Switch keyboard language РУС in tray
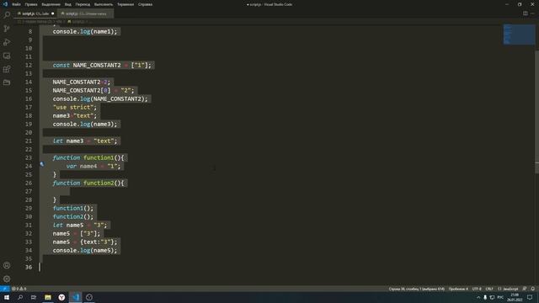The height and width of the screenshot is (303, 539). (x=500, y=297)
